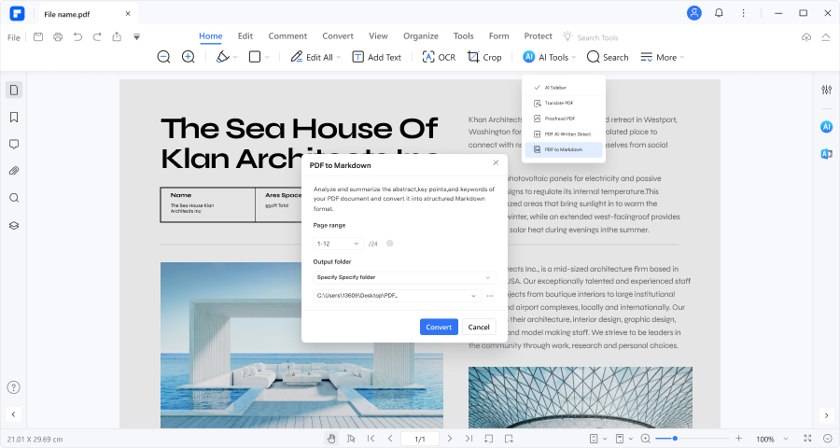Open the AI translate icon on right
This screenshot has height=448, width=840.
[827, 154]
